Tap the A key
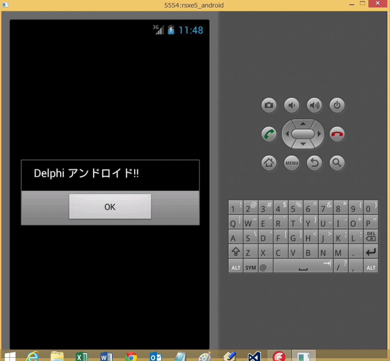This screenshot has width=390, height=361. pos(236,237)
